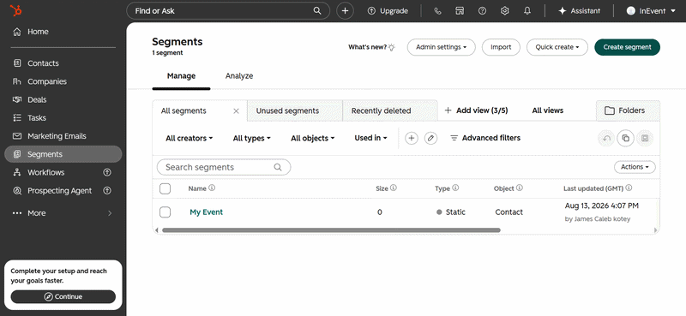Open All views
686x316 pixels.
coord(547,110)
